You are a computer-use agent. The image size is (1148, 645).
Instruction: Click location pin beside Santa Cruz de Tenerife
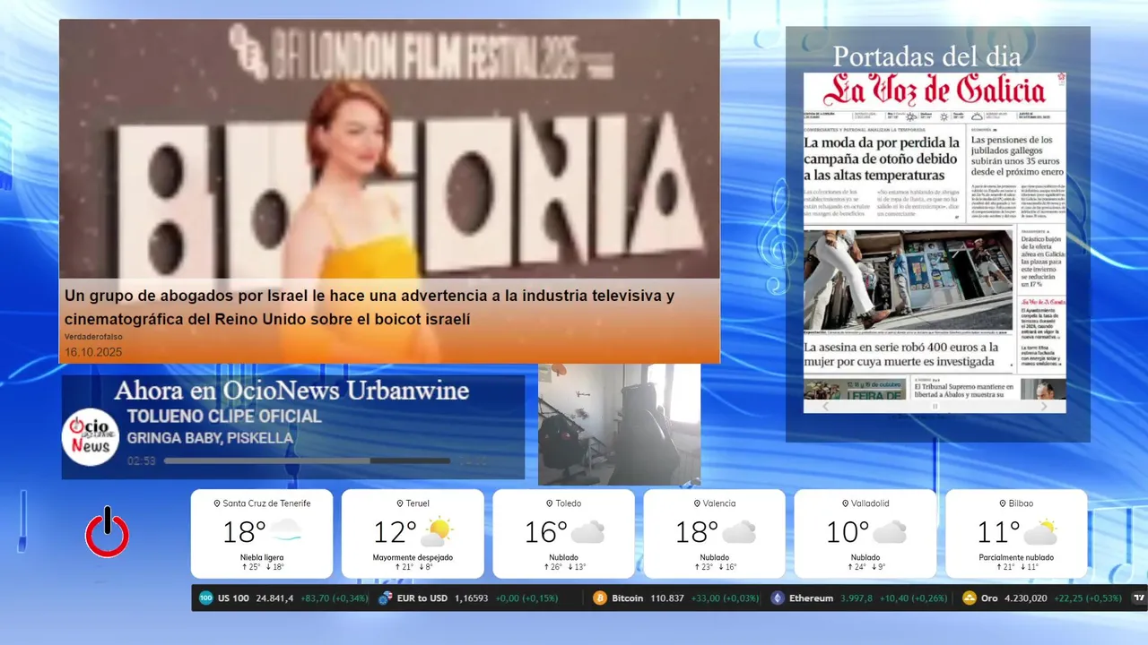216,503
